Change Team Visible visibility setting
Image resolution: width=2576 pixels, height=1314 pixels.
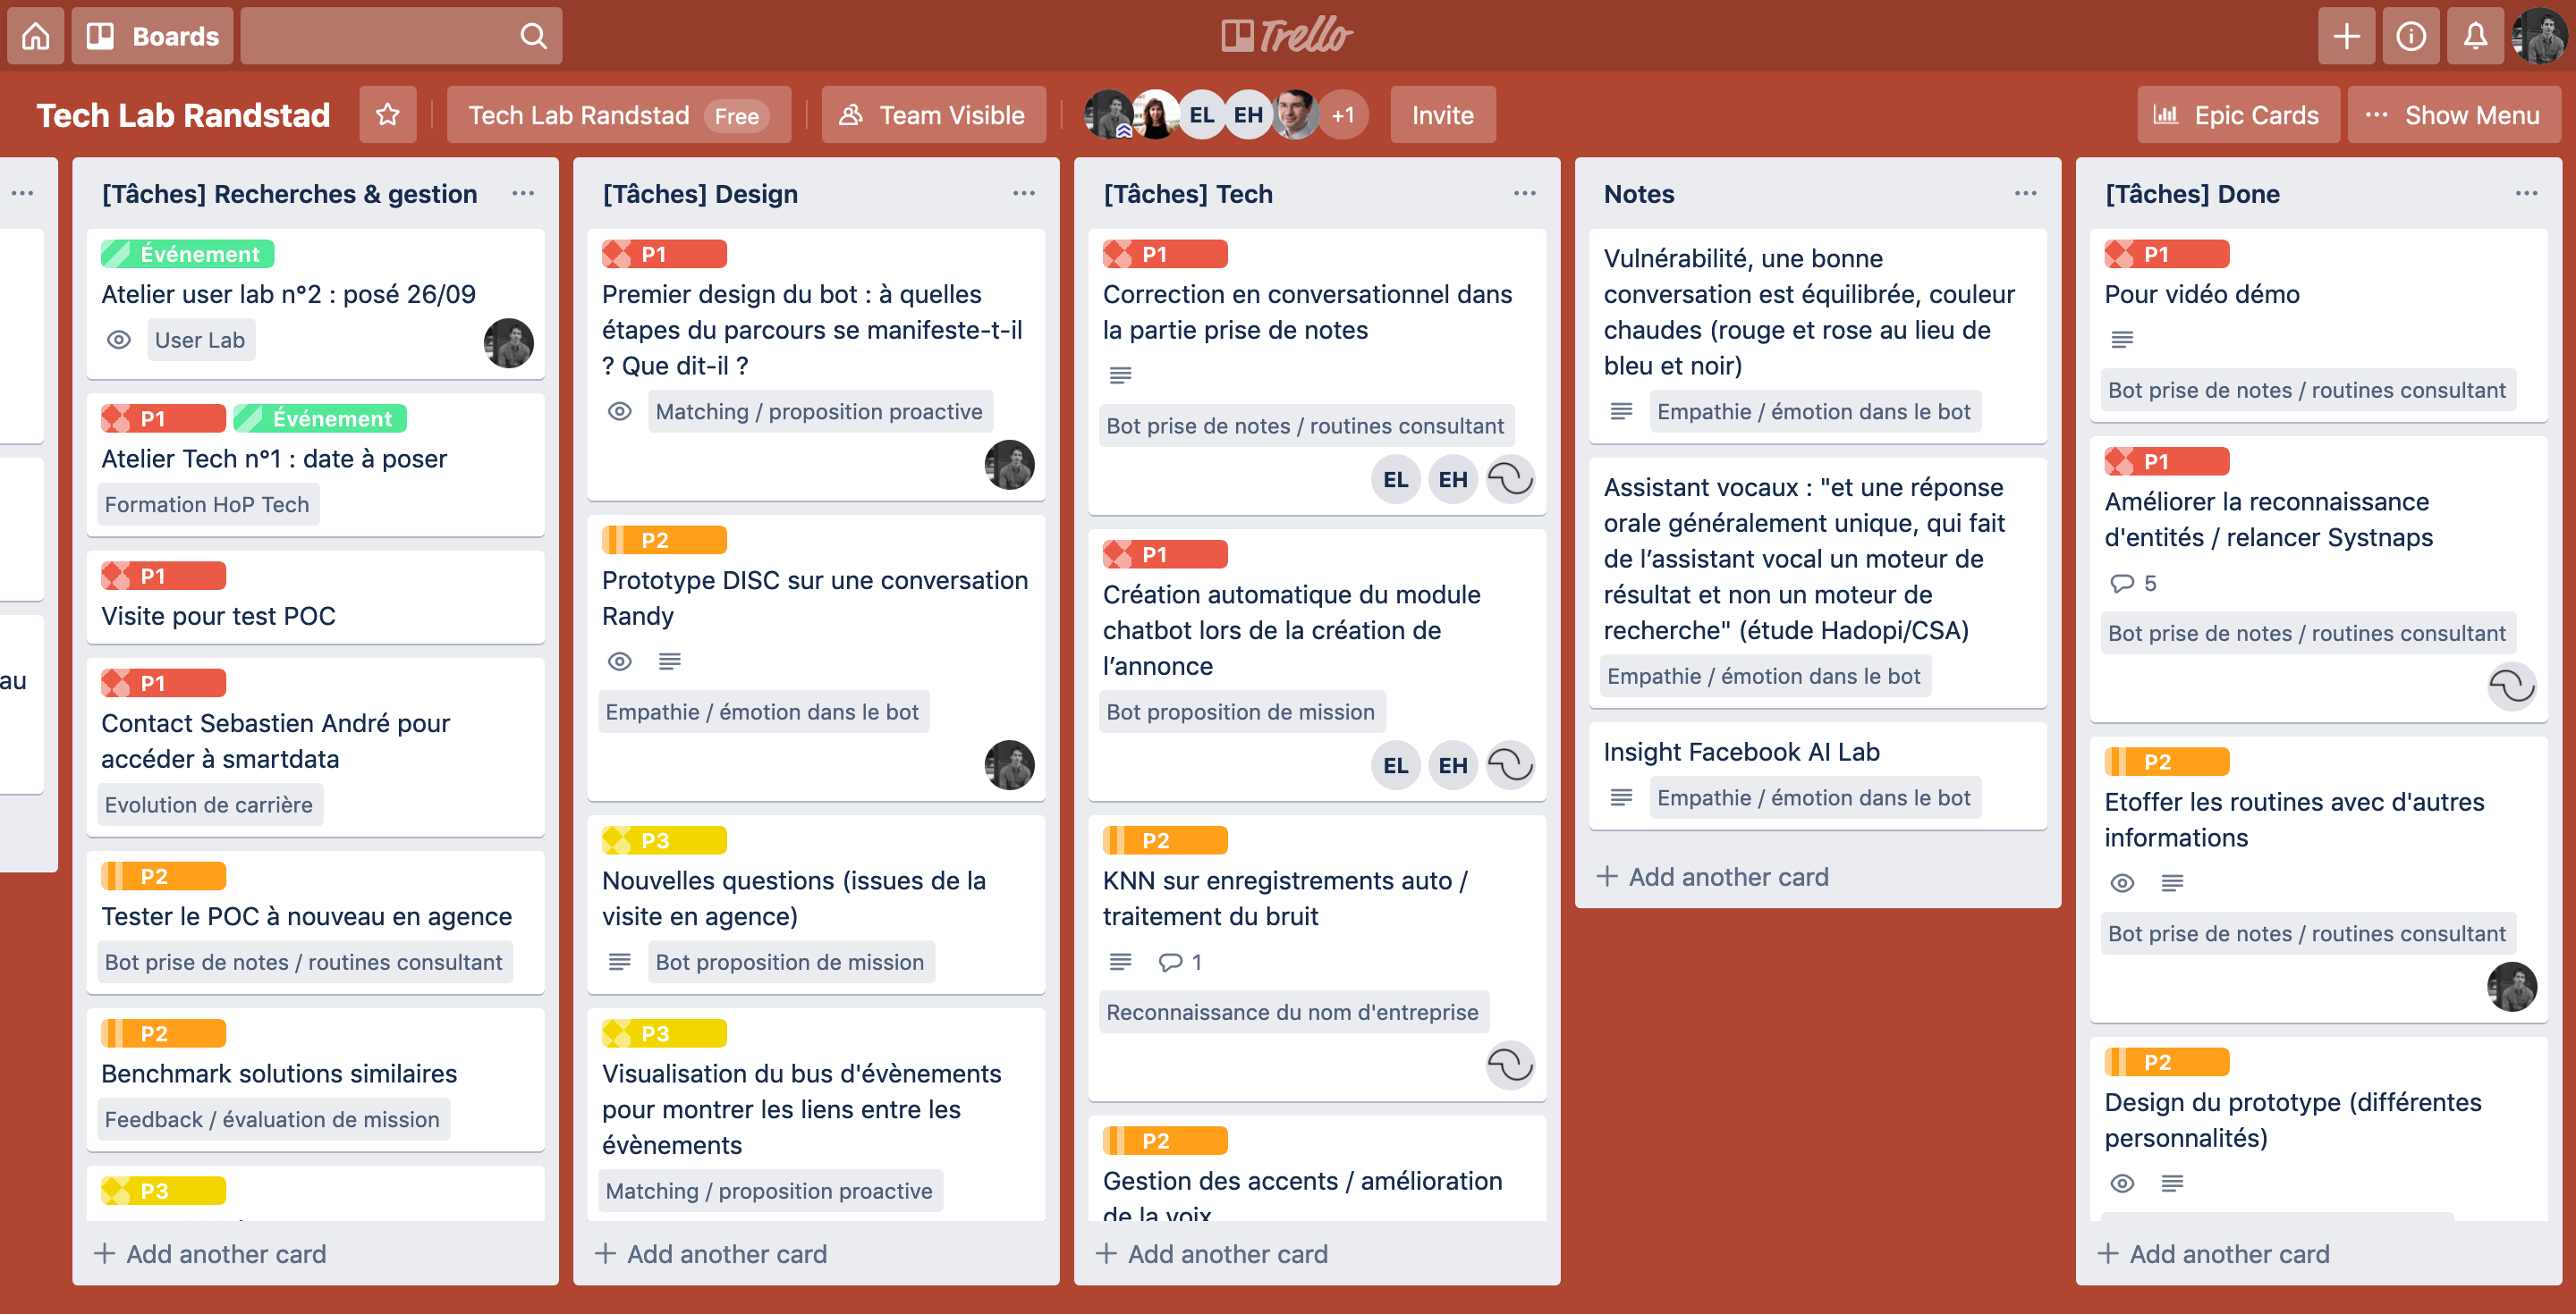tap(933, 115)
